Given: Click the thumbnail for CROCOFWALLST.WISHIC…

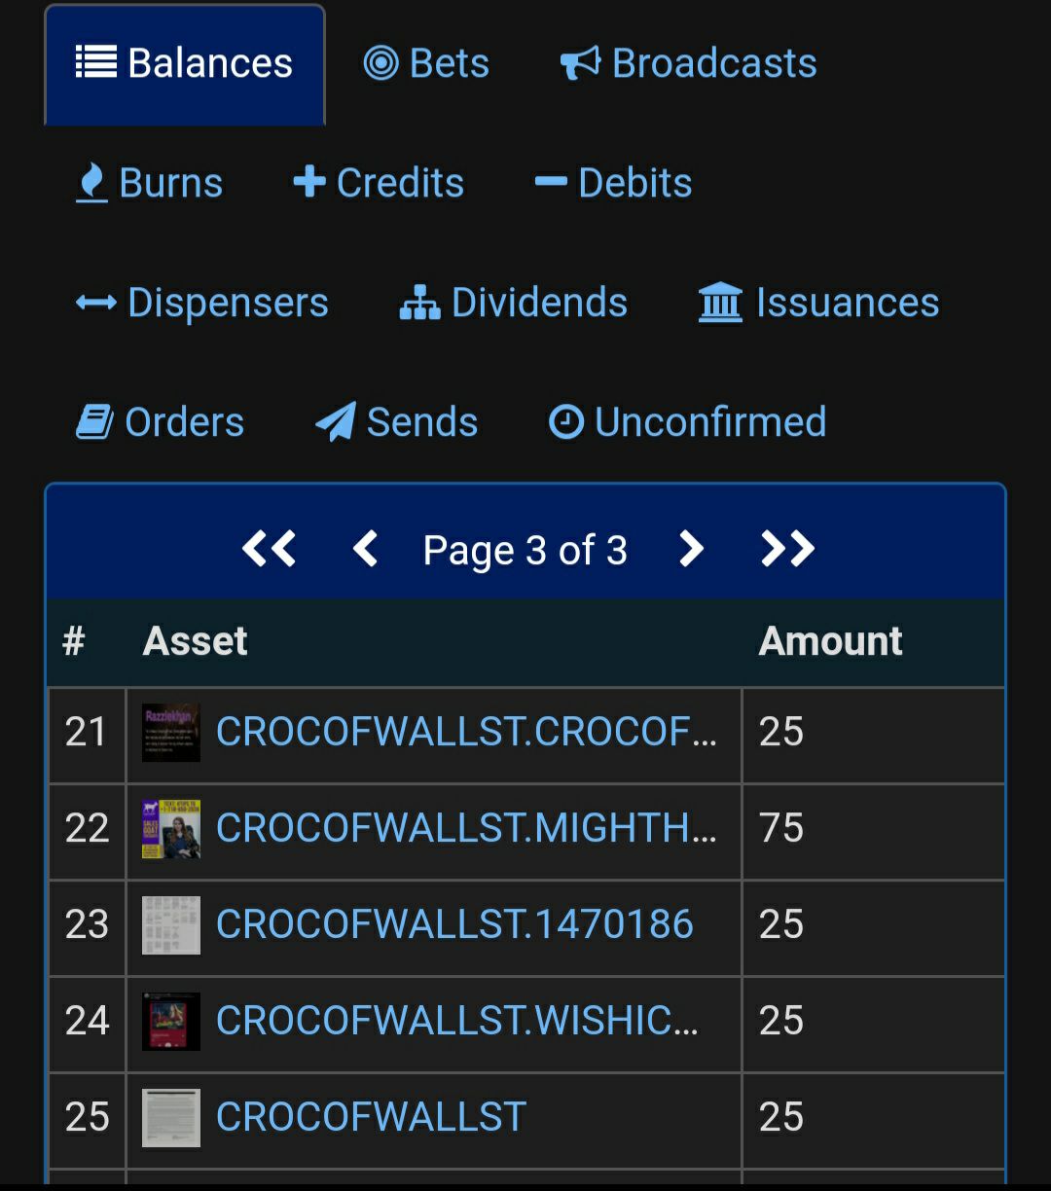Looking at the screenshot, I should (171, 1021).
